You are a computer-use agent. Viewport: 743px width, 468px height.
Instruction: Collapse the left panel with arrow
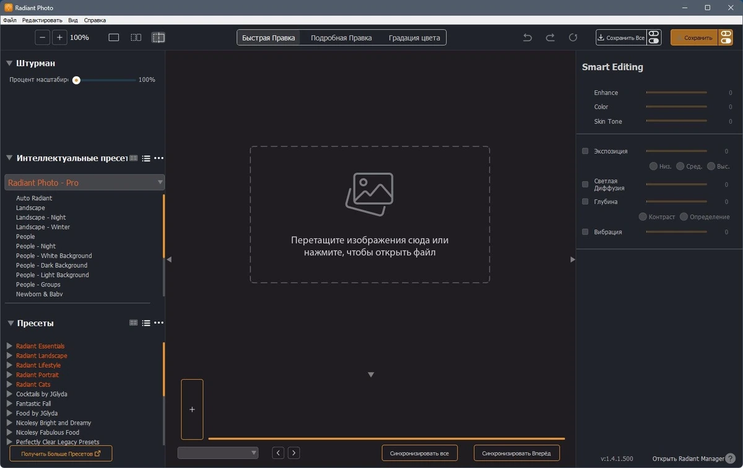click(169, 260)
